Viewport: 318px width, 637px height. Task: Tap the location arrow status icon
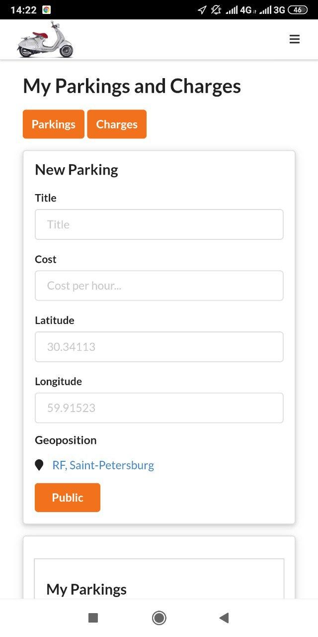point(202,10)
